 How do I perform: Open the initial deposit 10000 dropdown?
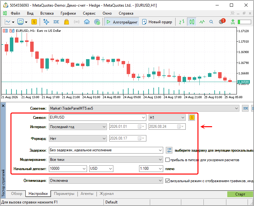tap(84, 169)
